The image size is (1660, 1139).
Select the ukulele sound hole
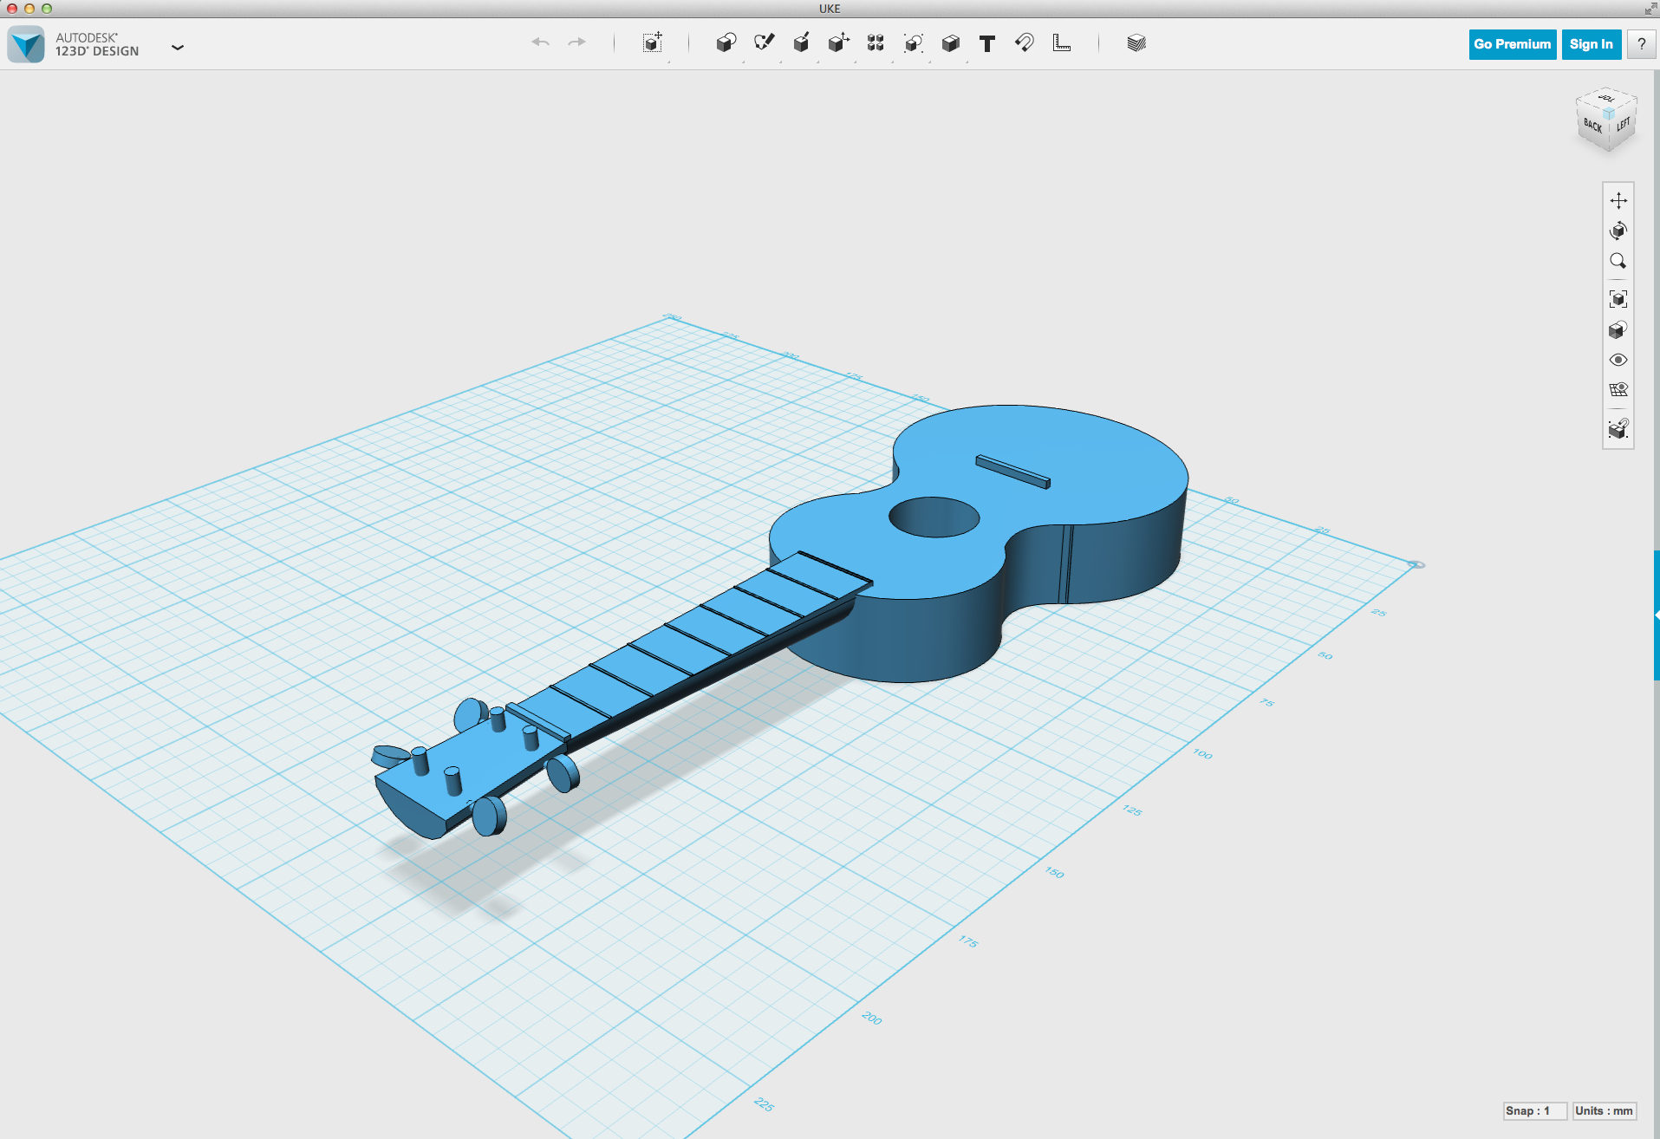pyautogui.click(x=934, y=517)
